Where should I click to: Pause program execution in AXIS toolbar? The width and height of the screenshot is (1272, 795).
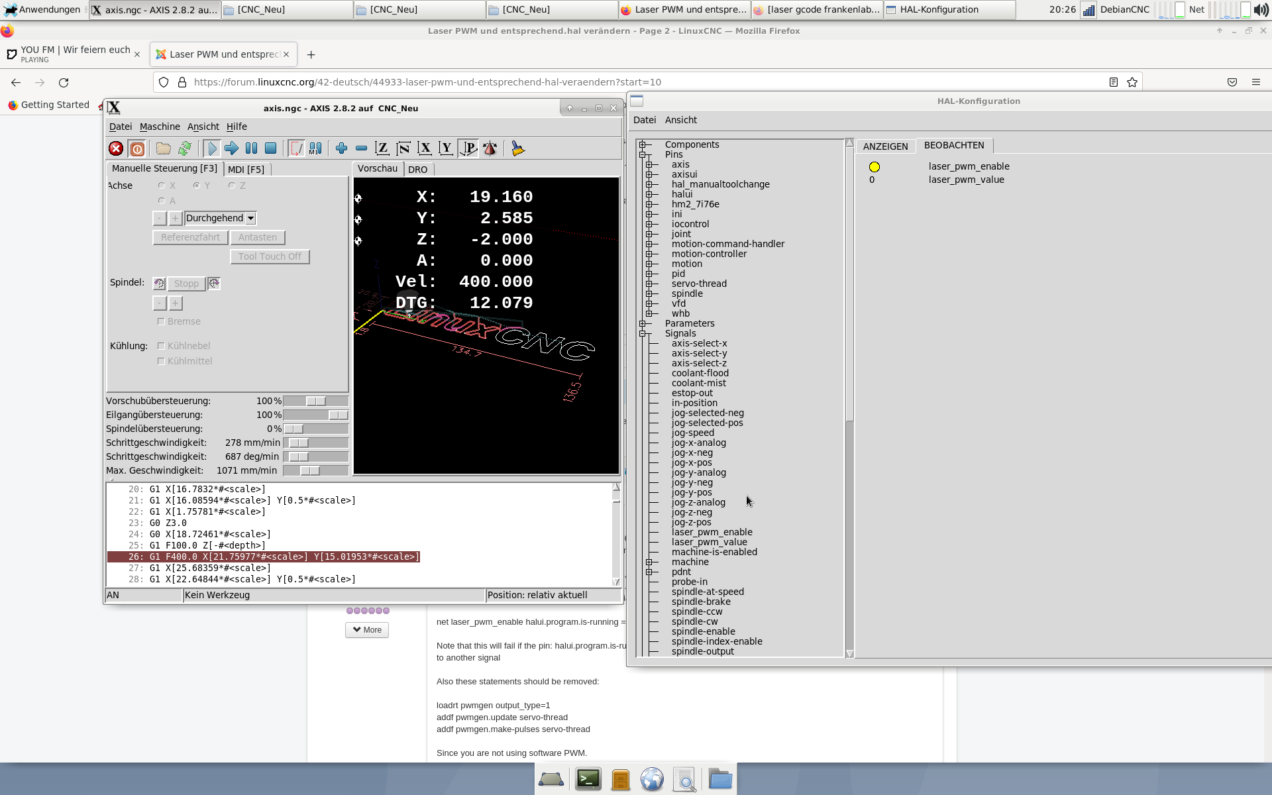click(251, 148)
